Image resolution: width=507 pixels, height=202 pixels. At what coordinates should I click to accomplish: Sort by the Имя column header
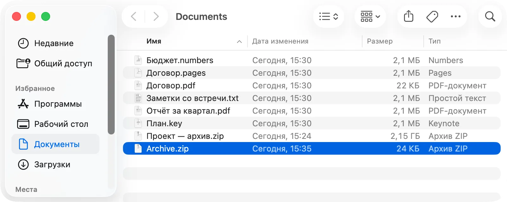(x=154, y=41)
